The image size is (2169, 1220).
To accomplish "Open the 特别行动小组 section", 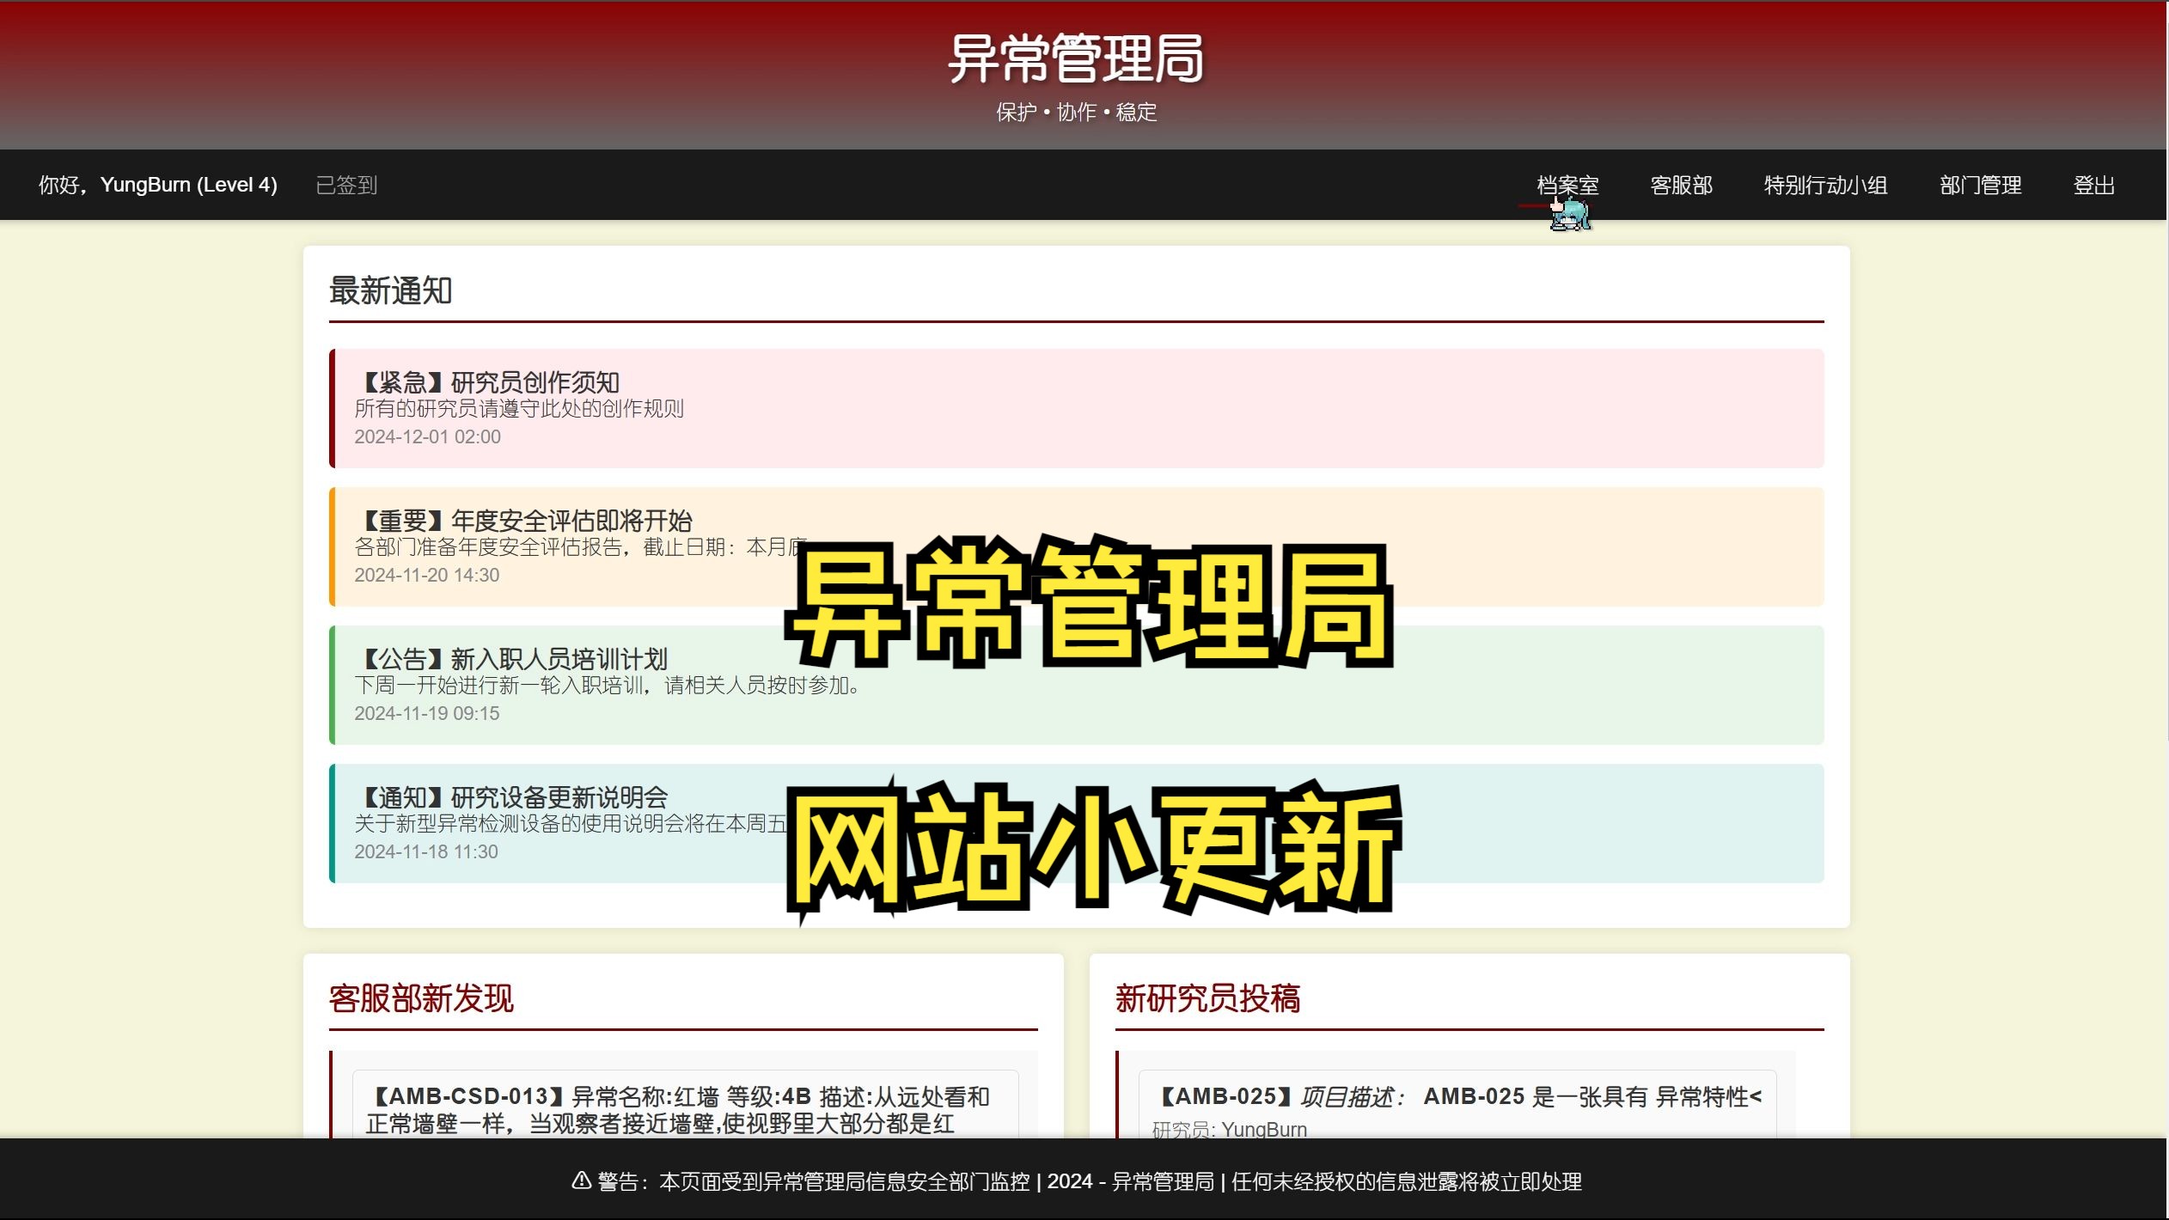I will click(1825, 185).
